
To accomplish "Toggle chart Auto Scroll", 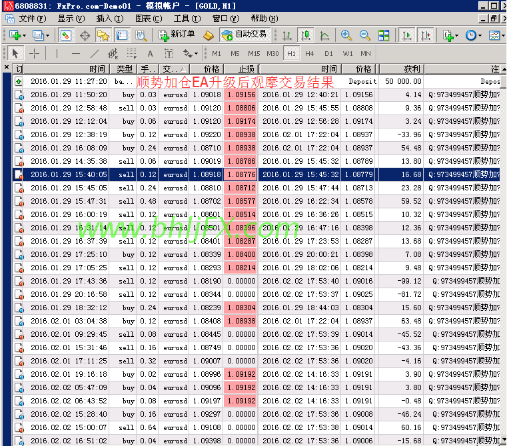I will pyautogui.click(x=407, y=35).
